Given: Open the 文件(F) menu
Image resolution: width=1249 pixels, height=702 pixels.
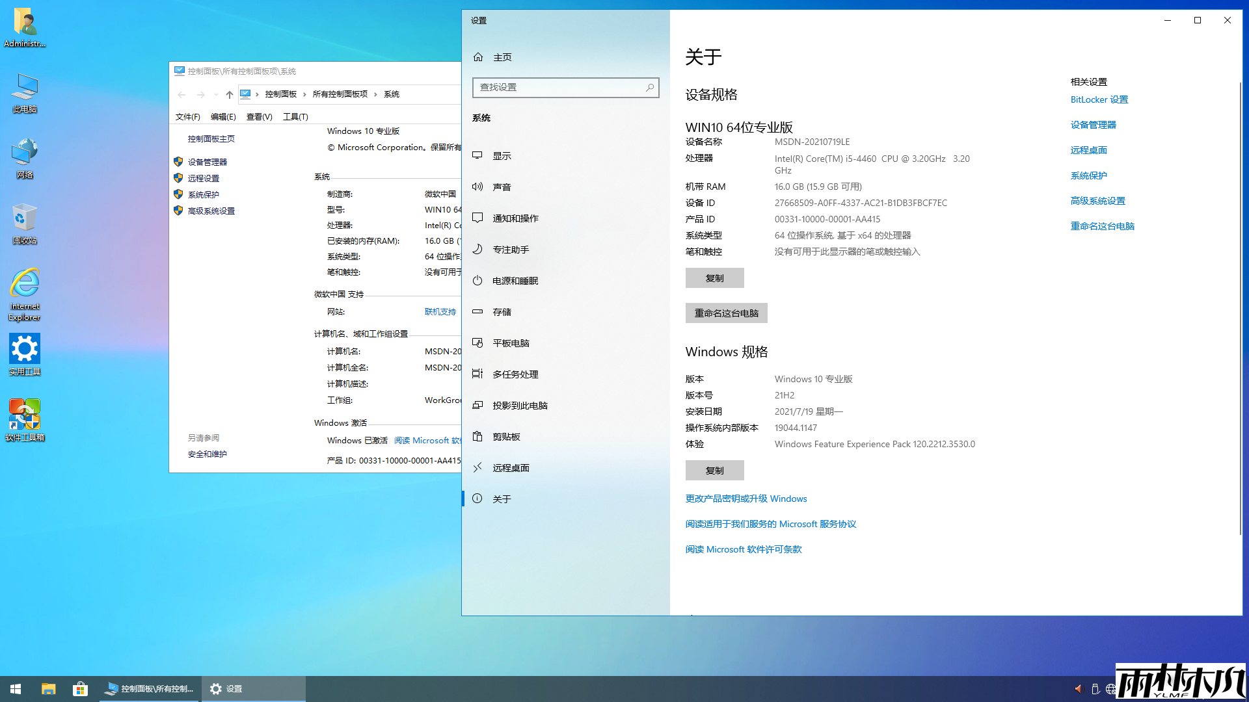Looking at the screenshot, I should [188, 116].
